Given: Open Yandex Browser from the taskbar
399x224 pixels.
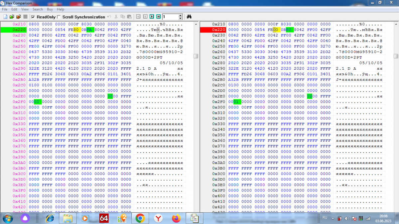Looking at the screenshot, I should pyautogui.click(x=158, y=218).
